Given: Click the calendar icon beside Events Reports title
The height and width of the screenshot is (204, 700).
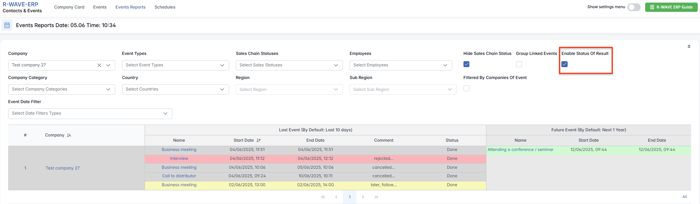Looking at the screenshot, I should point(7,25).
